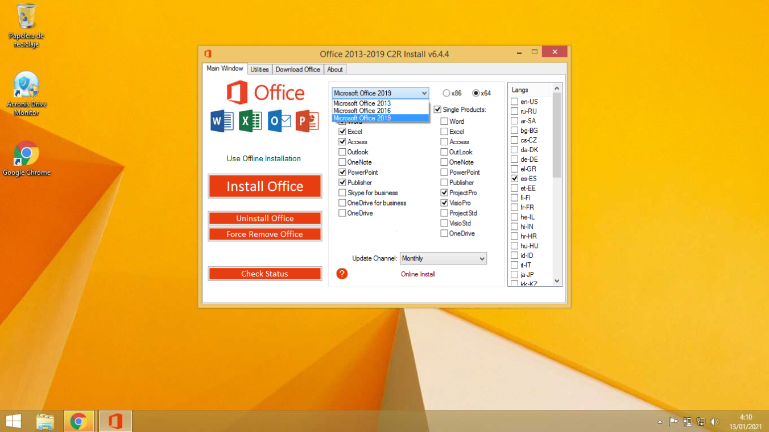Click the Check Status button
This screenshot has height=432, width=769.
tap(265, 274)
